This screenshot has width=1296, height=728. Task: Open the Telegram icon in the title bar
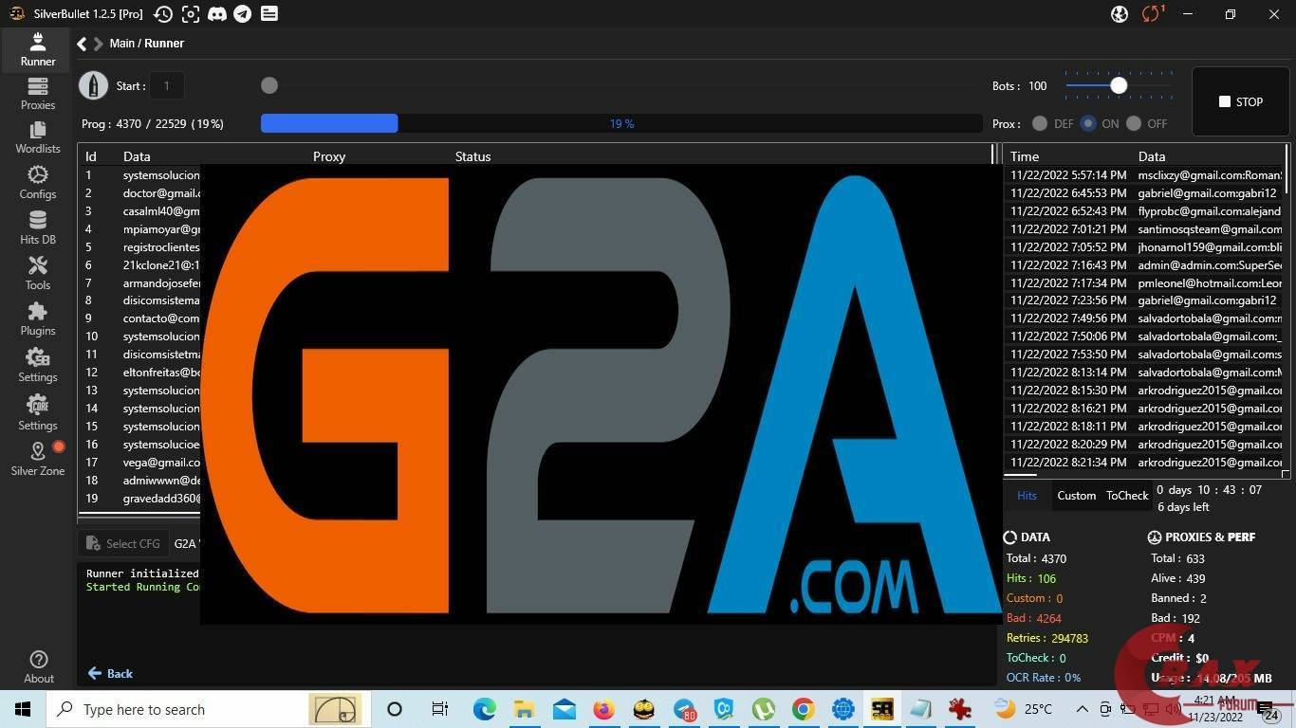[x=243, y=13]
